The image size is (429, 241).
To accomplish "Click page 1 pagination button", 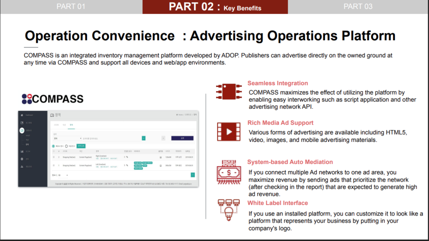I will tap(193, 175).
